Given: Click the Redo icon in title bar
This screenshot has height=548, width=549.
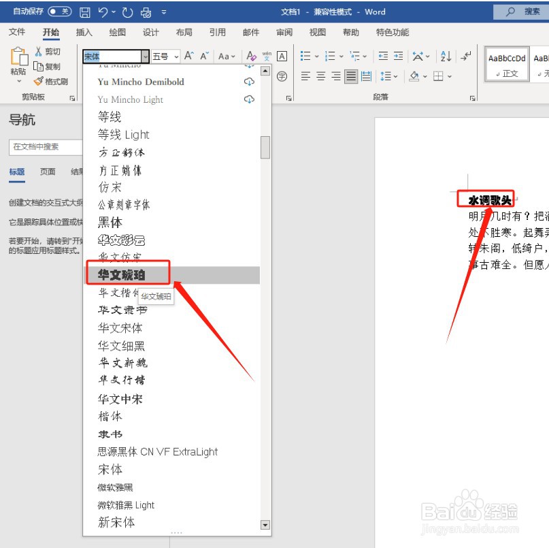Looking at the screenshot, I should (x=127, y=13).
